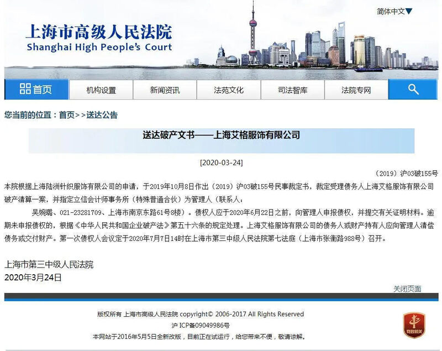Screen dimensions: 442x351
Task: Open the 司法智库 menu
Action: coord(293,90)
